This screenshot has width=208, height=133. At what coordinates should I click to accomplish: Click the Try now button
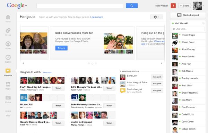pyautogui.click(x=61, y=48)
